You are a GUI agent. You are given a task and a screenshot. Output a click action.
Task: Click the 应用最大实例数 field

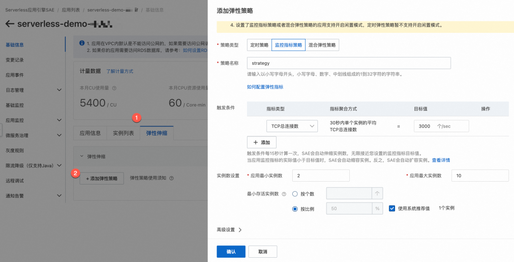pos(480,175)
